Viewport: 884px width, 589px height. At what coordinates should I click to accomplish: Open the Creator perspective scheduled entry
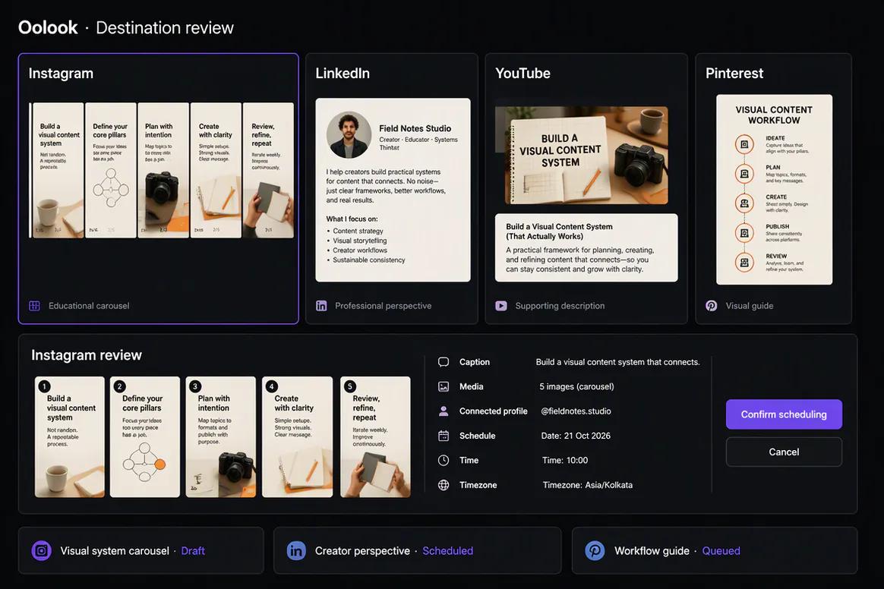coord(417,551)
